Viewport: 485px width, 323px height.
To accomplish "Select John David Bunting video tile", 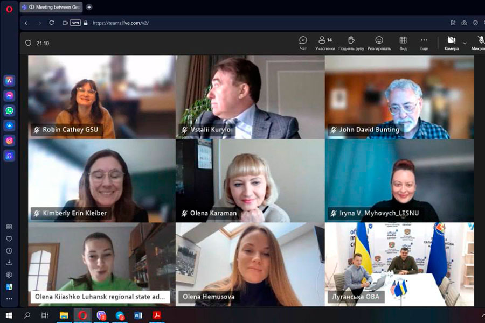I will (399, 97).
